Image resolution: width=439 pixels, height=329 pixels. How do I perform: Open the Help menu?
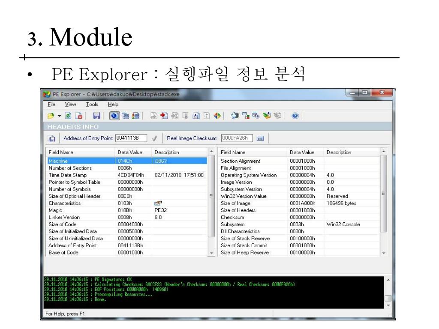[x=113, y=105]
